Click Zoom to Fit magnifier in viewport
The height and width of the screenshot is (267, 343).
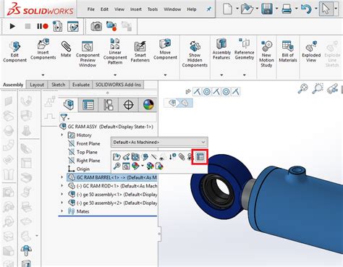point(303,88)
